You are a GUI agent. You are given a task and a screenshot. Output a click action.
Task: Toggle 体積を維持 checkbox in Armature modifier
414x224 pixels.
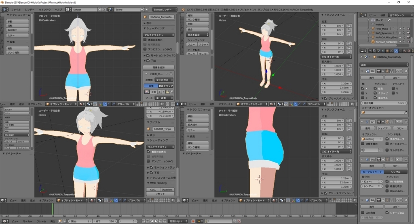(363, 144)
